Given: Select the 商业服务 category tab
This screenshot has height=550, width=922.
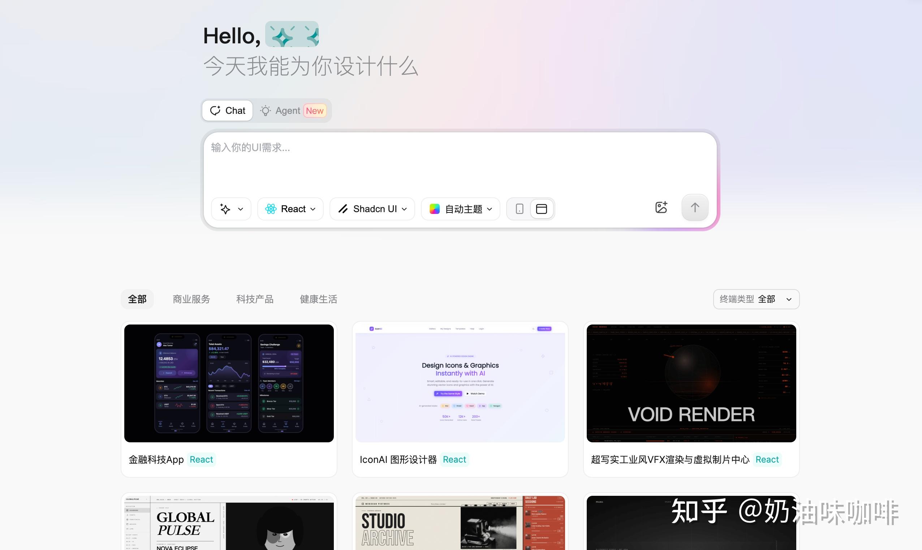Looking at the screenshot, I should (191, 299).
